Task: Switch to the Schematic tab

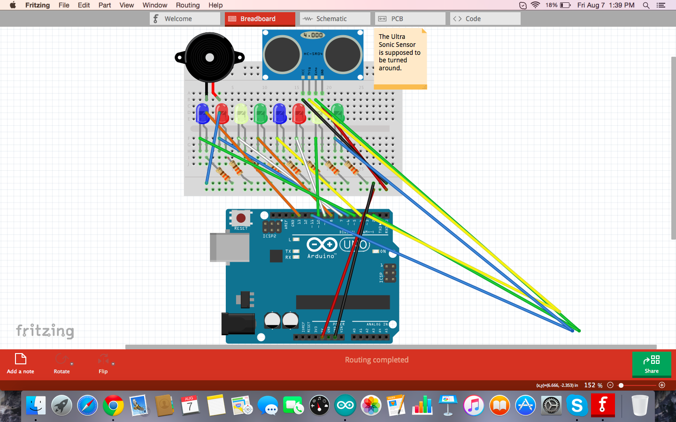Action: (335, 18)
